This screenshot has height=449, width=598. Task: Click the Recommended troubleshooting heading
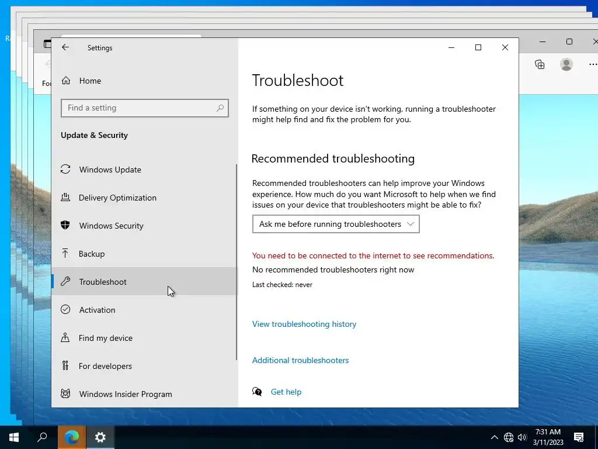[x=333, y=158]
